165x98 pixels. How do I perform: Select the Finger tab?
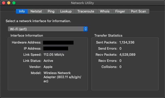120,11
